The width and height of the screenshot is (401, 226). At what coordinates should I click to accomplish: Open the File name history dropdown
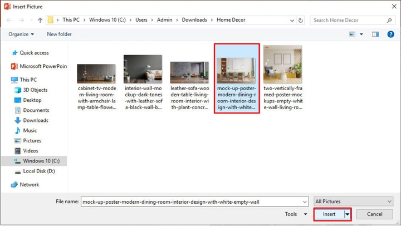305,202
